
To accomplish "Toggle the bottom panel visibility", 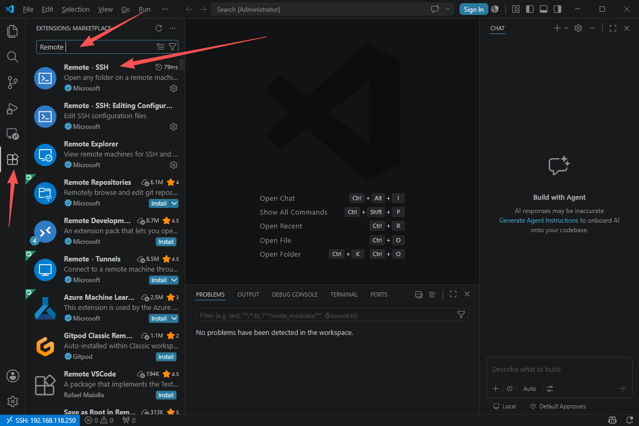I will coord(544,9).
